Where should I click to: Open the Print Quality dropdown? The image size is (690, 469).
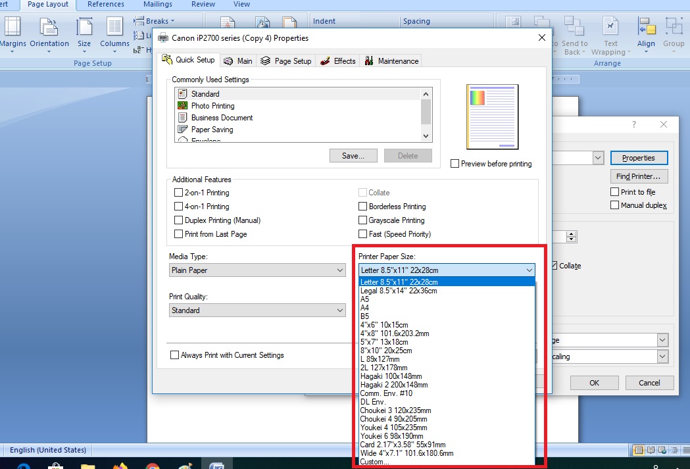(257, 310)
